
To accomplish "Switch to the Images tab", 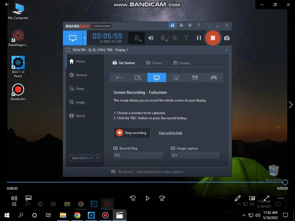I will [181, 63].
